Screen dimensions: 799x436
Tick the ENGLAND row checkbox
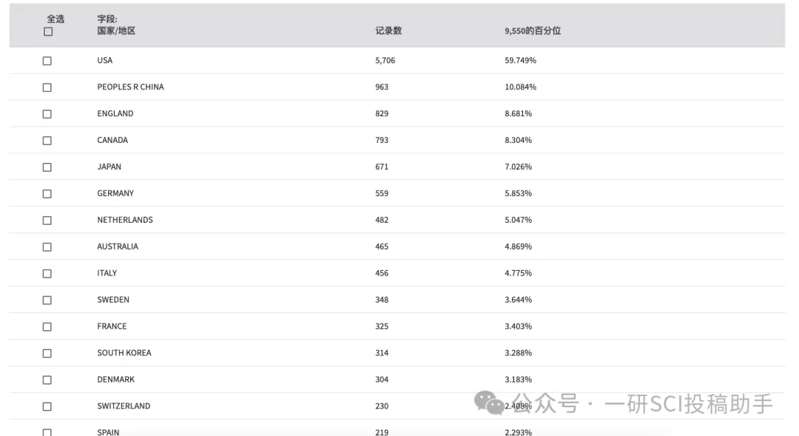click(47, 114)
